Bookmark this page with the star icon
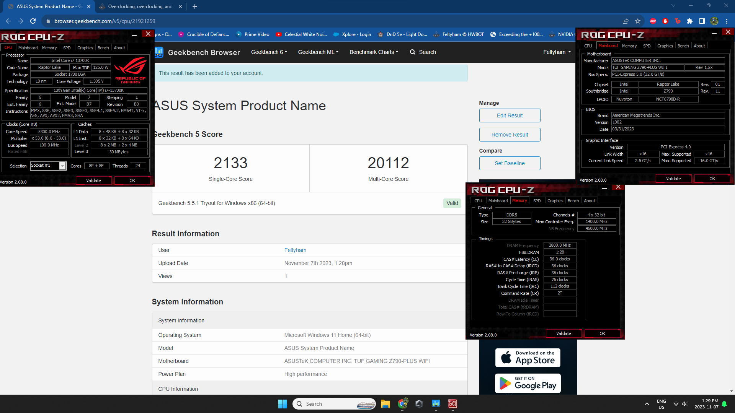Screen dimensions: 735x413 [638, 21]
